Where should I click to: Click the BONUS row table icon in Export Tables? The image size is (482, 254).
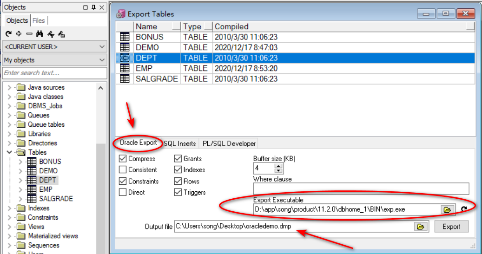(125, 37)
